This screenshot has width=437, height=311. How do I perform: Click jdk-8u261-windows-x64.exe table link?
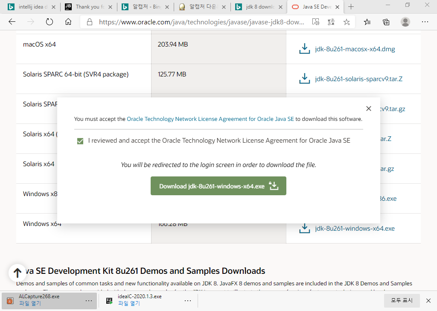[355, 229]
